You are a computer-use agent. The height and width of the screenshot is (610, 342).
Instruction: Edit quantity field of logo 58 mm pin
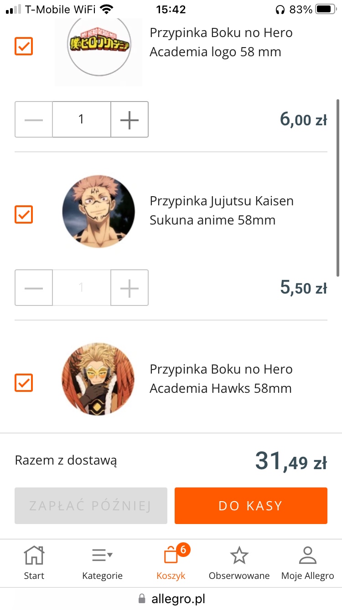tap(82, 119)
